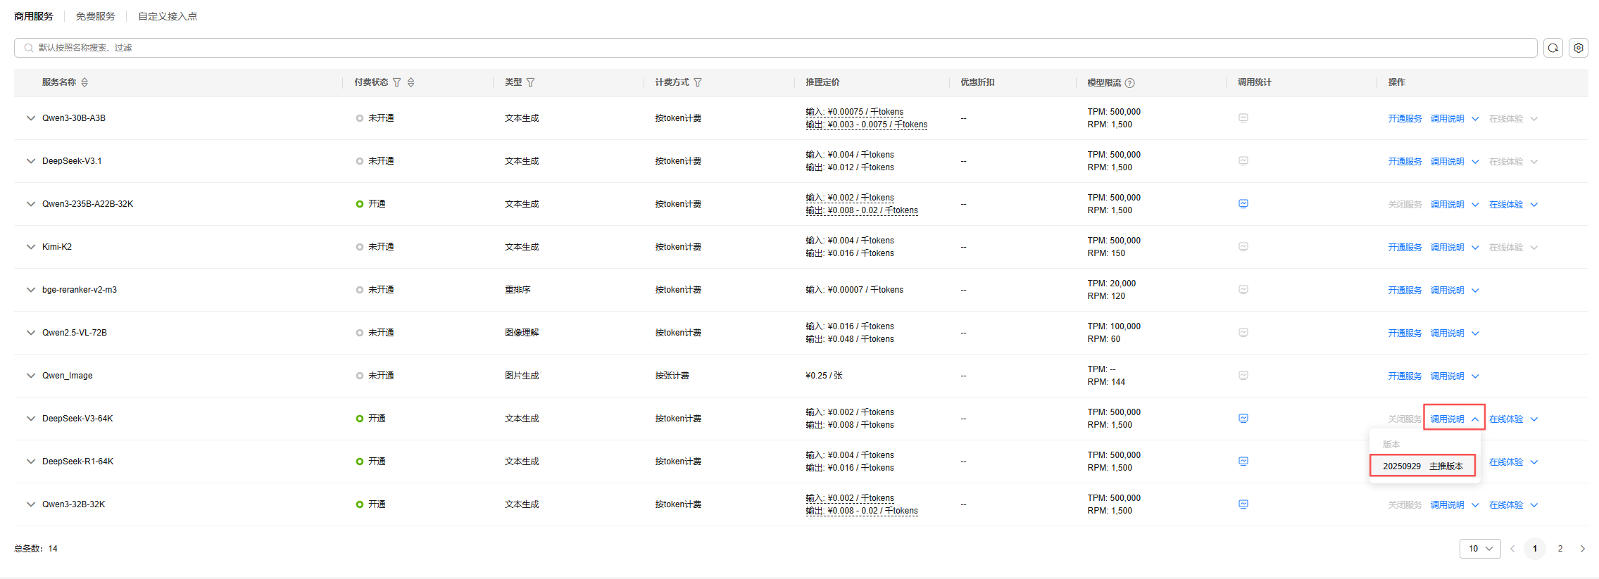The height and width of the screenshot is (579, 1599).
Task: View call statistics for DeepSeek-V3-64K
Action: click(1243, 419)
